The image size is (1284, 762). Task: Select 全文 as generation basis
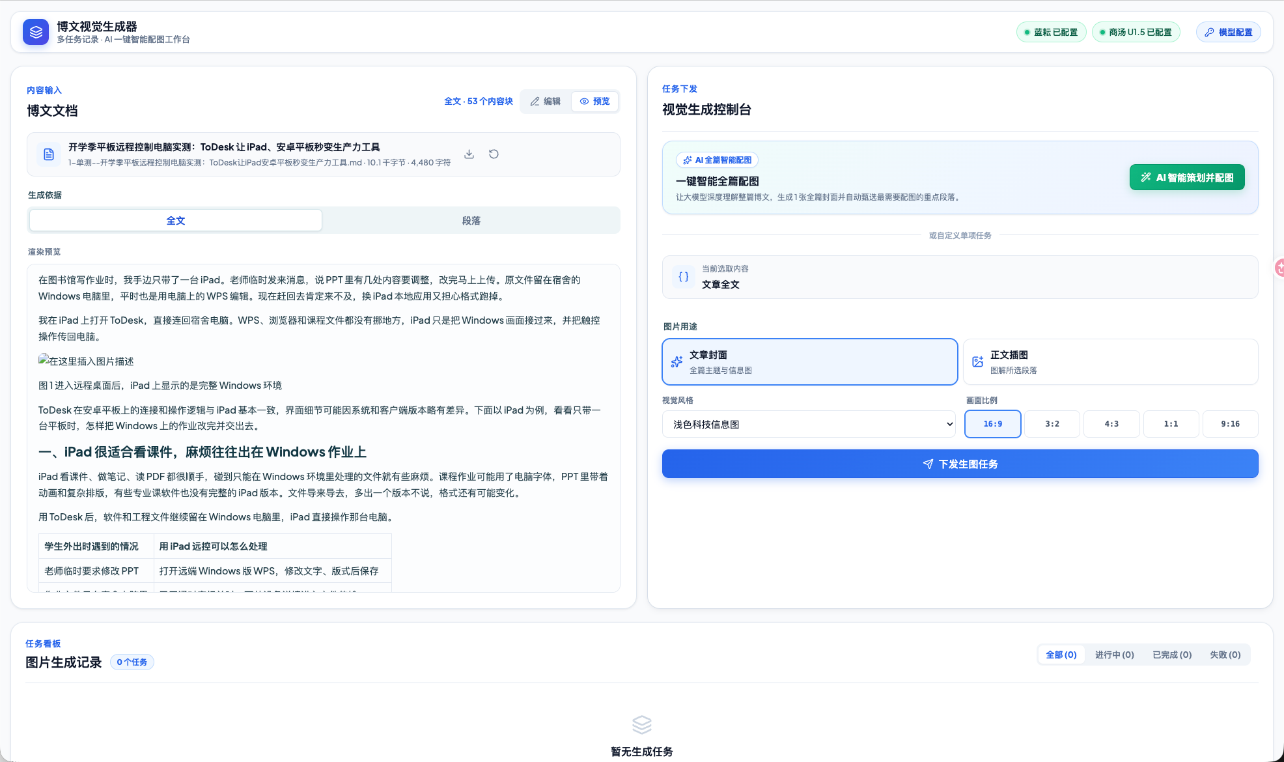pyautogui.click(x=176, y=221)
